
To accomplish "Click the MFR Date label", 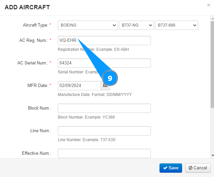I will coord(38,85).
